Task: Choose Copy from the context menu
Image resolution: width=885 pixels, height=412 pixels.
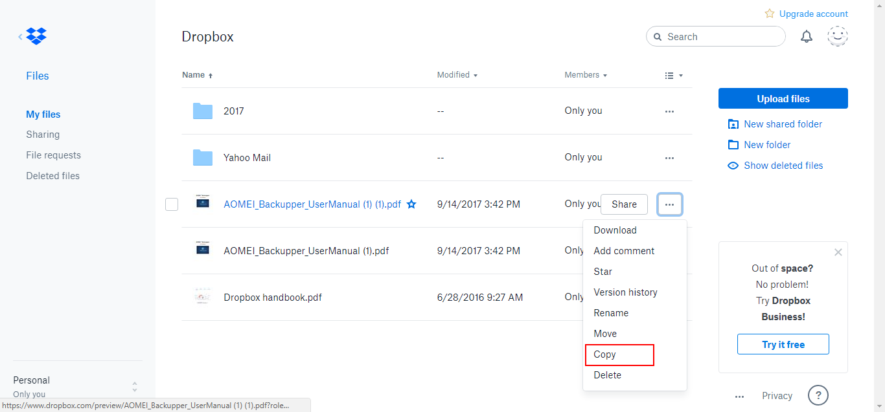Action: [618, 354]
